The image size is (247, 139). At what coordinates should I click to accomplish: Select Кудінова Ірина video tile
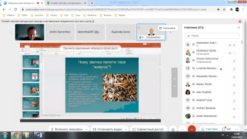coord(121,32)
